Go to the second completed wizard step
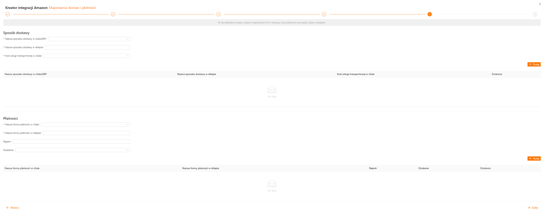This screenshot has height=214, width=544. pyautogui.click(x=113, y=14)
